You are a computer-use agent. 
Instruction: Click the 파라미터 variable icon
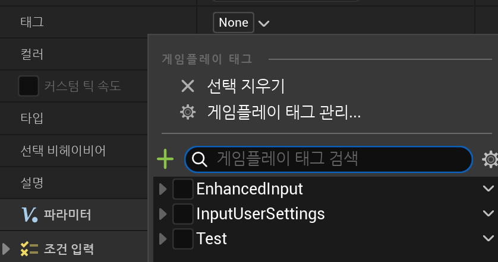pos(29,215)
